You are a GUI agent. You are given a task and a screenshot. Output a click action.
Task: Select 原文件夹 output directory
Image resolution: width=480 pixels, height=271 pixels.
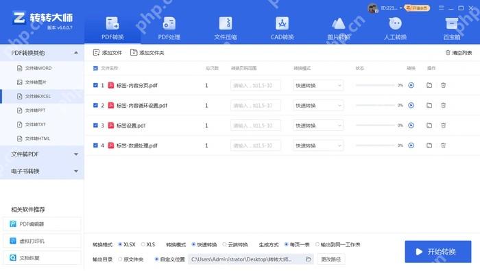point(120,259)
